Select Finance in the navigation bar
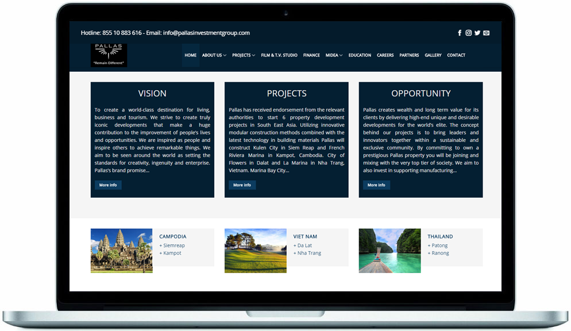The image size is (571, 331). [x=311, y=55]
